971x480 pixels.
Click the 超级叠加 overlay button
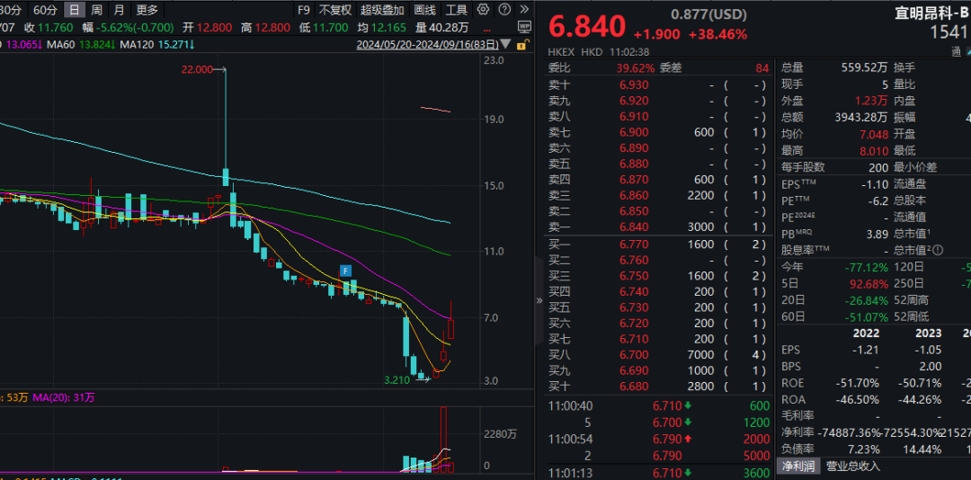coord(382,10)
